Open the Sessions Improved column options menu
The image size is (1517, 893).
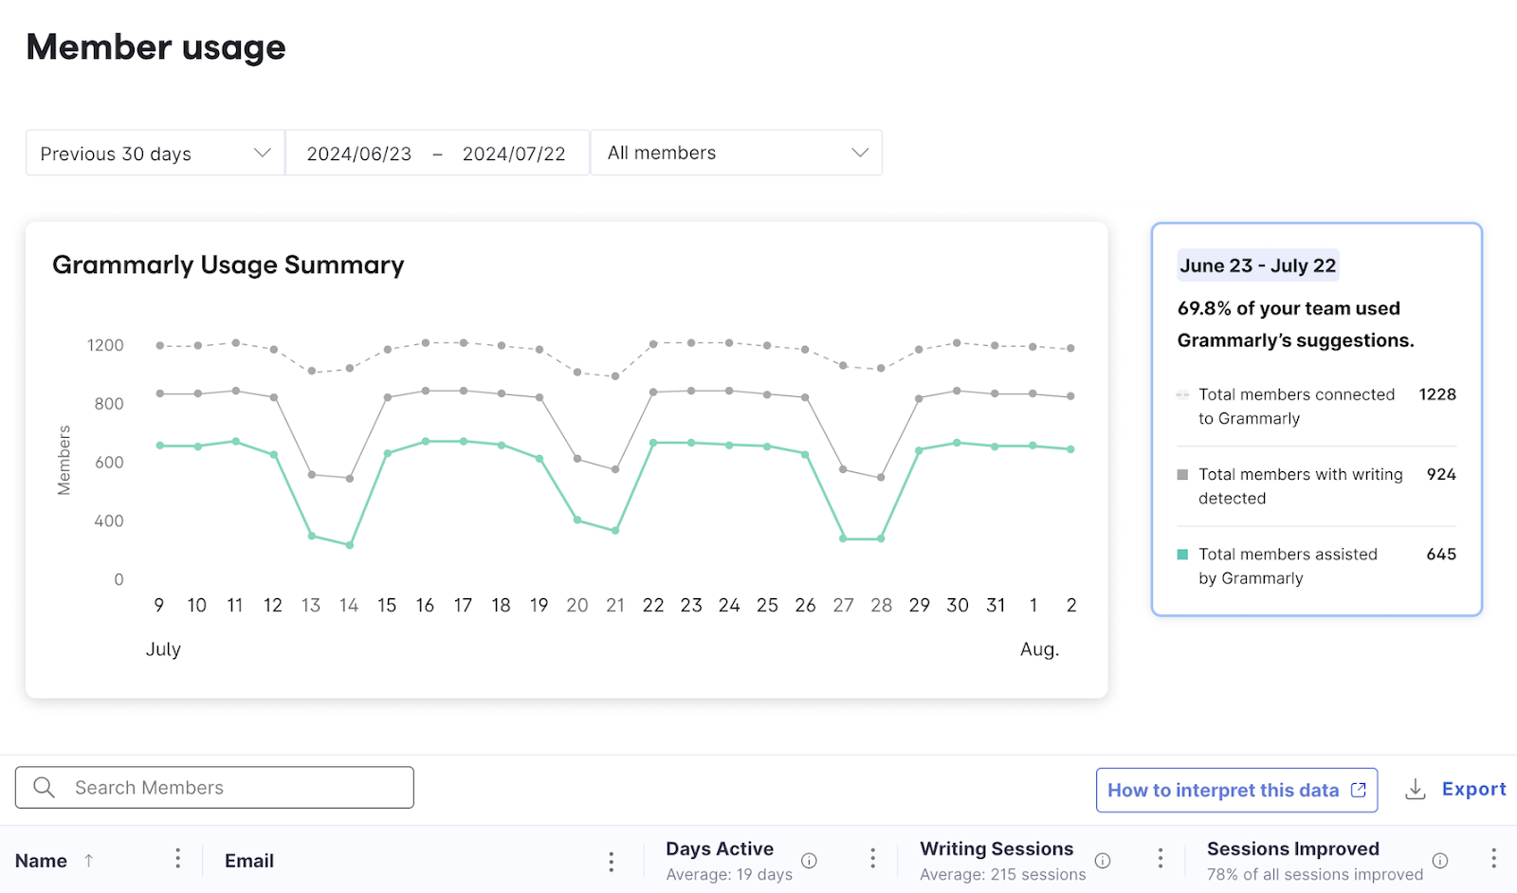[1494, 859]
